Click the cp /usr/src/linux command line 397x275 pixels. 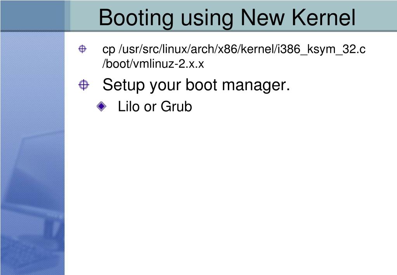pyautogui.click(x=234, y=49)
